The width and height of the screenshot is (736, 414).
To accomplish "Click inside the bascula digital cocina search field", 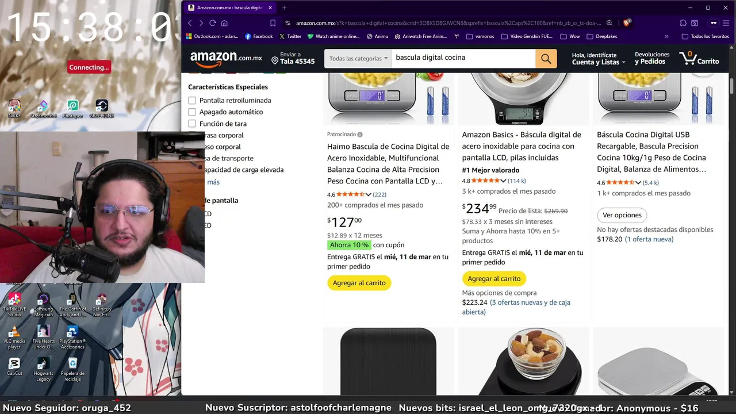I will pos(463,58).
